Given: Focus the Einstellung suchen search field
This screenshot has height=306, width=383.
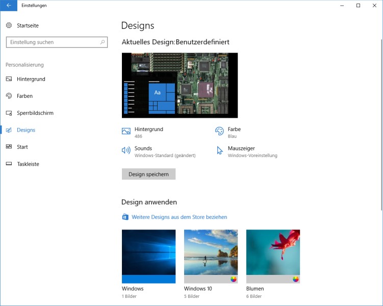Looking at the screenshot, I should point(57,42).
